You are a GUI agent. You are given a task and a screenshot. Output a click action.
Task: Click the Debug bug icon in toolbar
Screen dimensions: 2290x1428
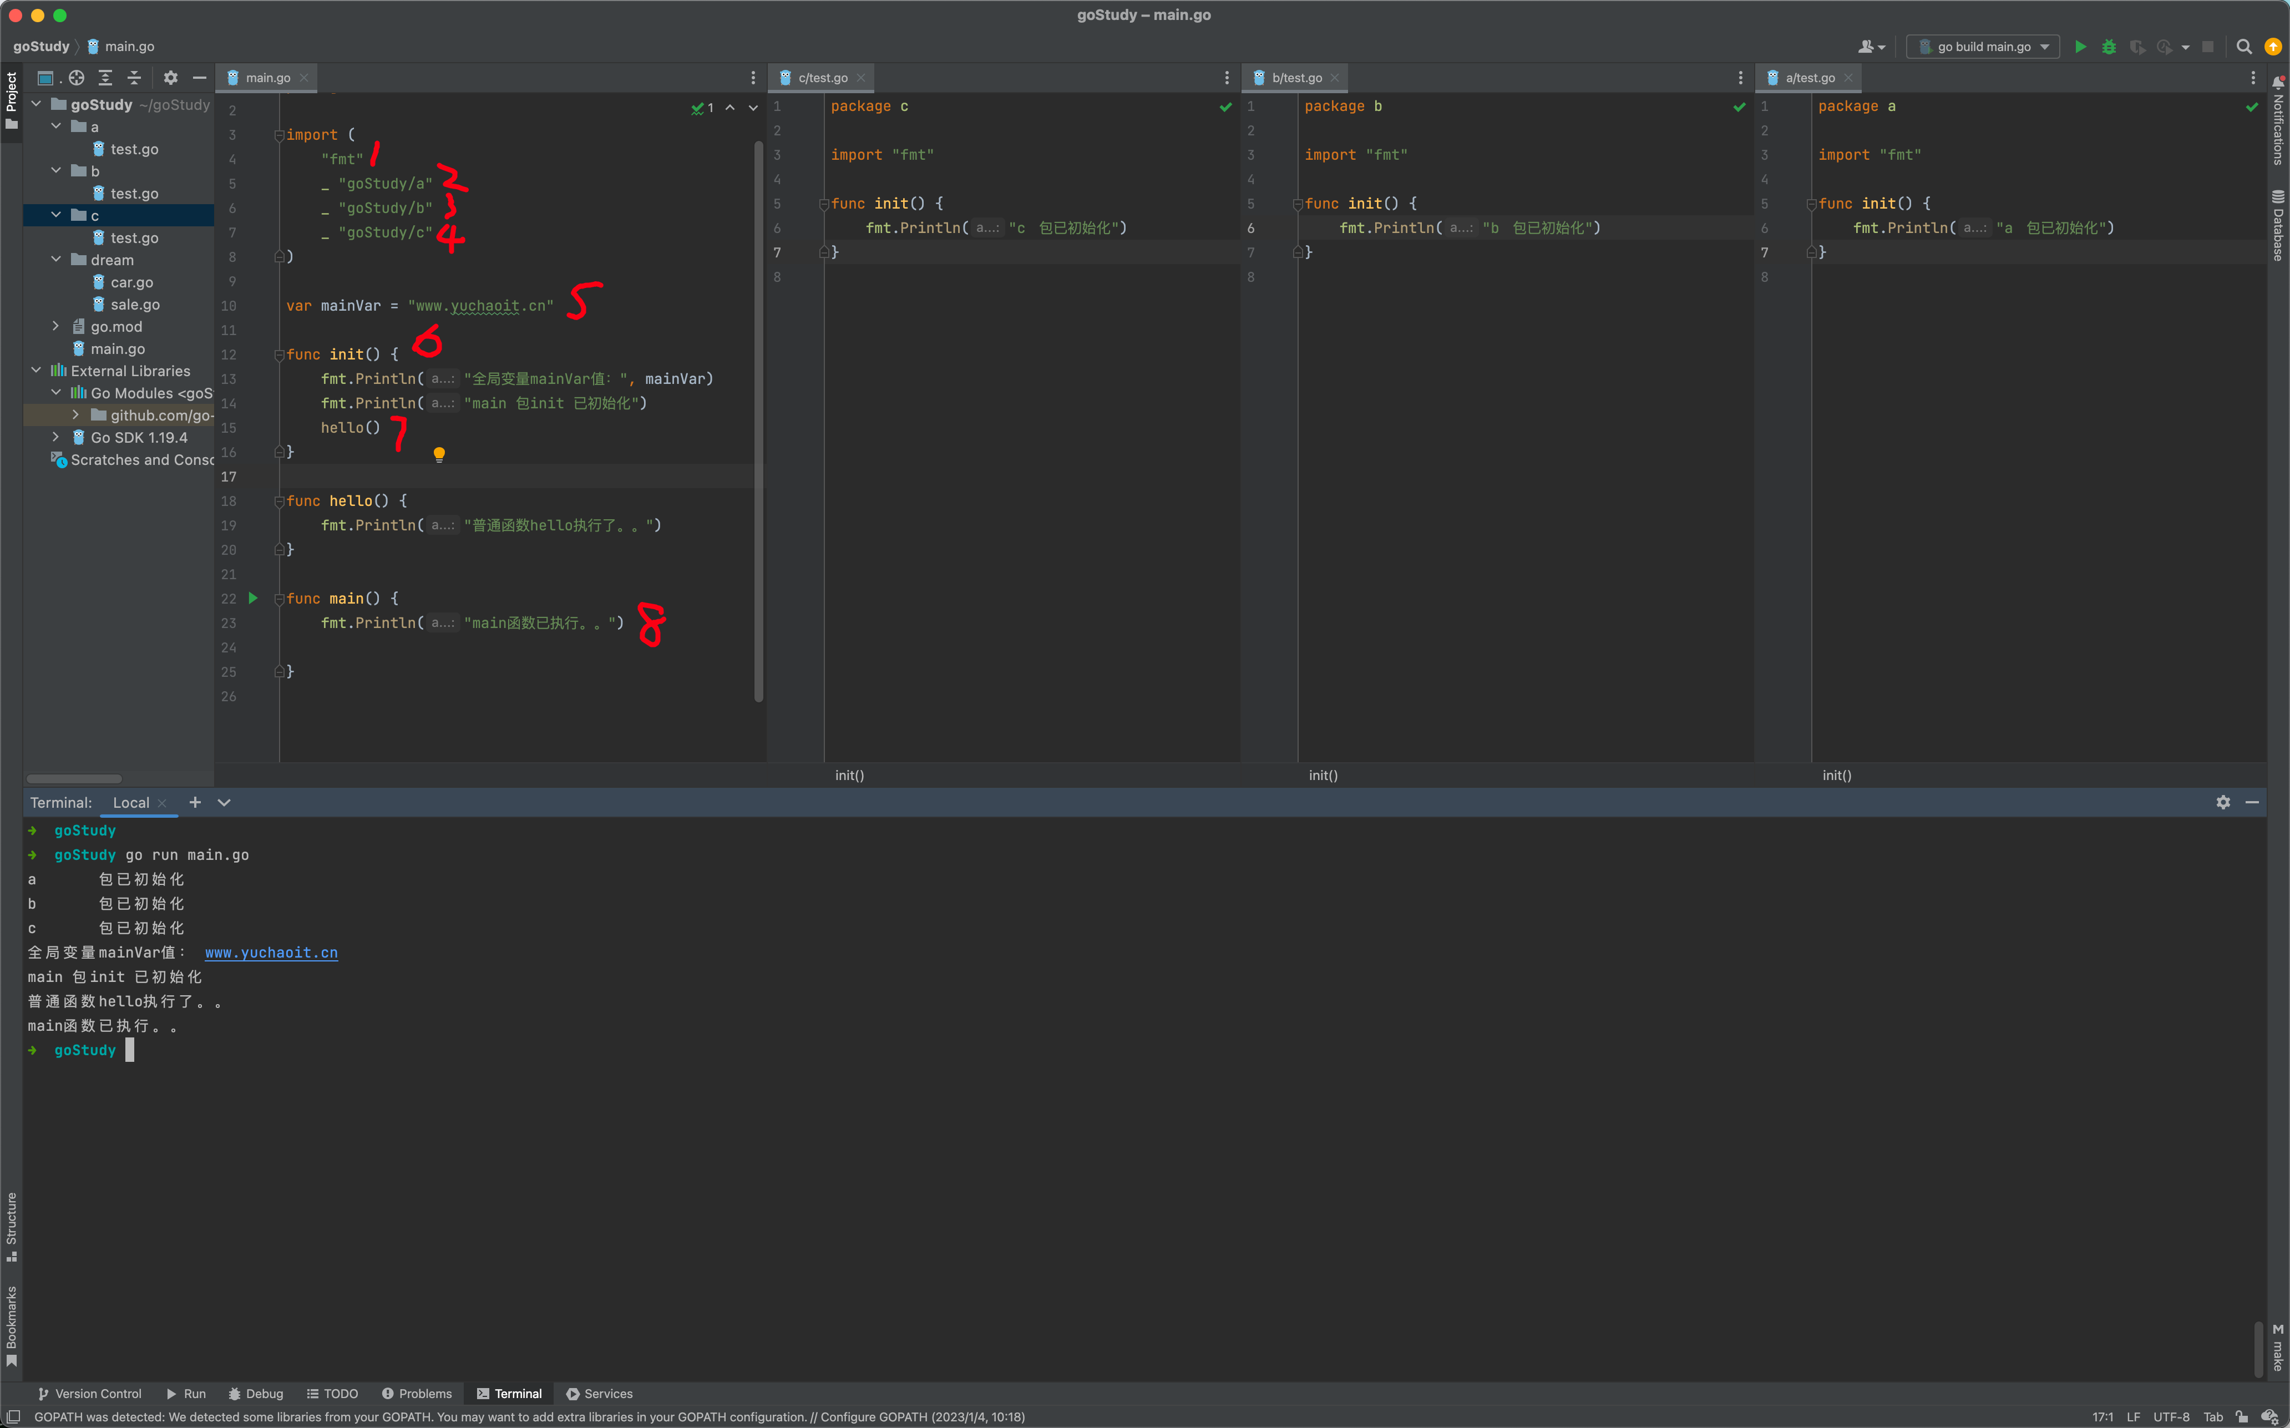click(x=2109, y=46)
